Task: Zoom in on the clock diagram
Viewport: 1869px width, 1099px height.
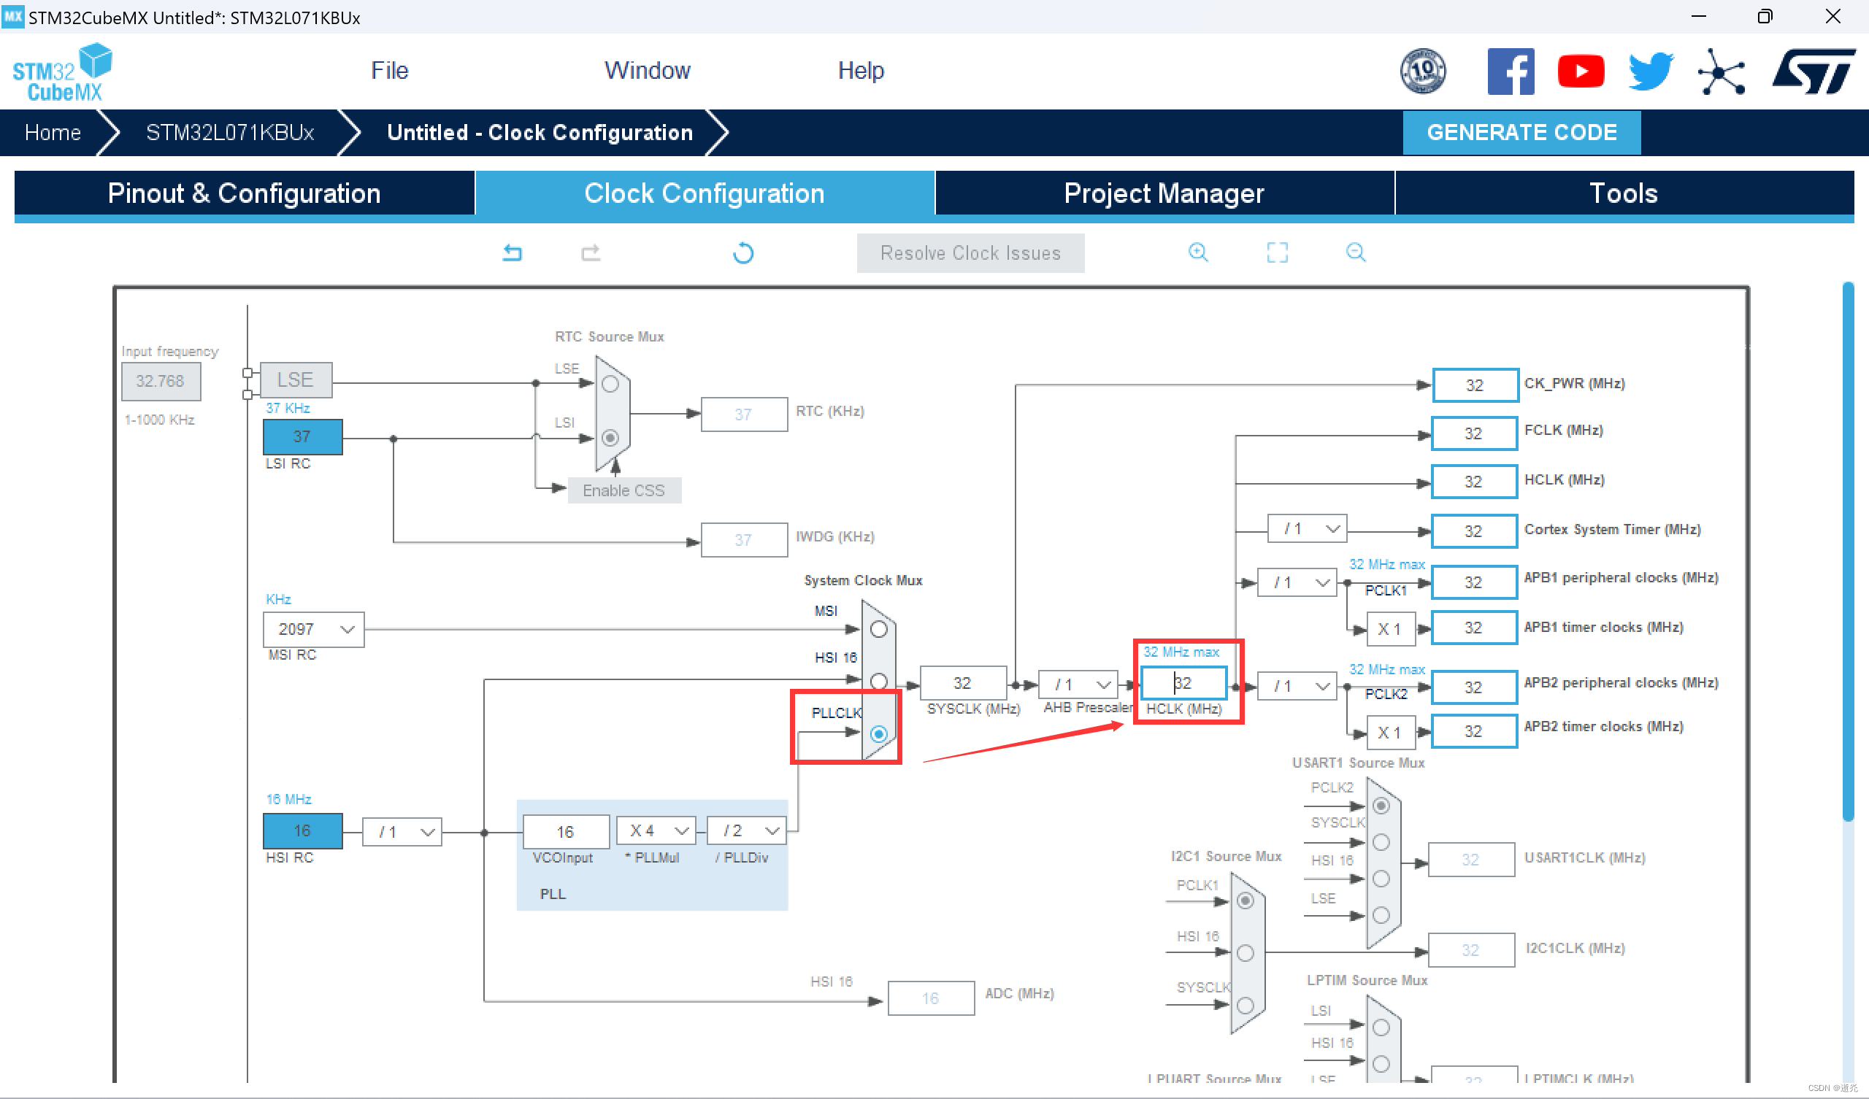Action: click(1198, 252)
